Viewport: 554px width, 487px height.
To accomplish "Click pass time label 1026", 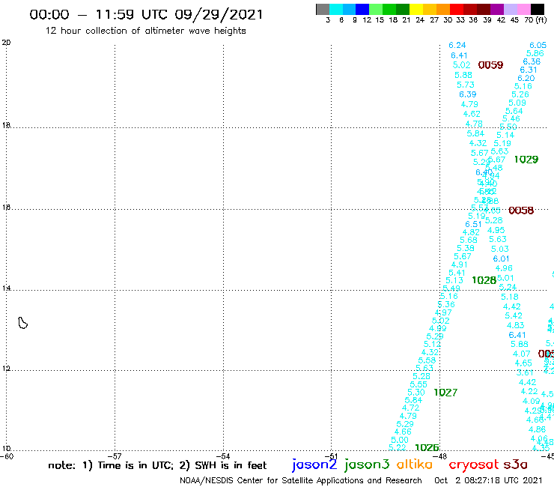I will [x=427, y=448].
